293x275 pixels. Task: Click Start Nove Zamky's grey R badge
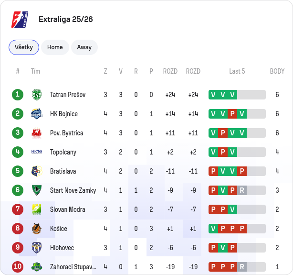coord(242,190)
